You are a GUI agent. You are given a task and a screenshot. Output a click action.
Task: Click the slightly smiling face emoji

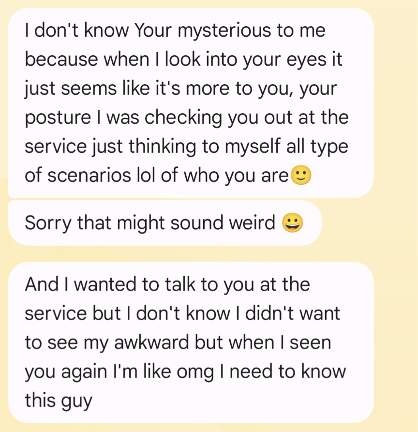(301, 175)
